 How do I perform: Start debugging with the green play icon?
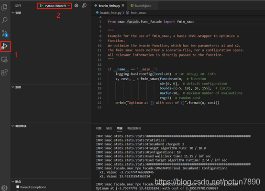[x=41, y=6]
